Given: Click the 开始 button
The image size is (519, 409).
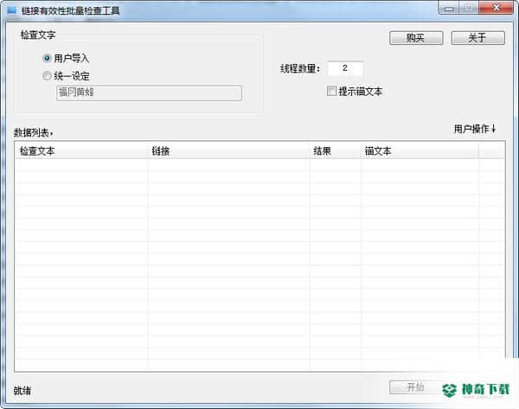Looking at the screenshot, I should coord(415,387).
